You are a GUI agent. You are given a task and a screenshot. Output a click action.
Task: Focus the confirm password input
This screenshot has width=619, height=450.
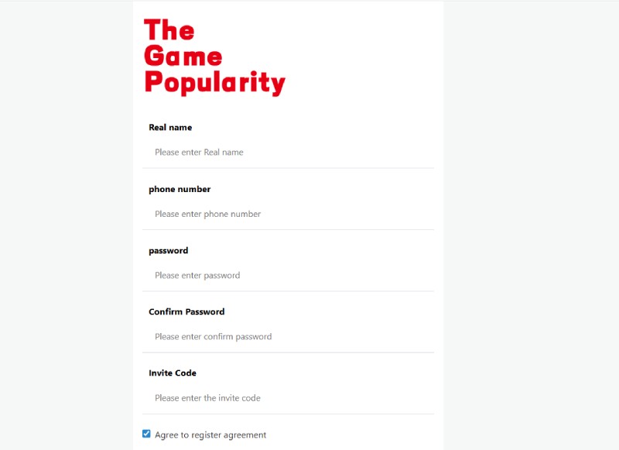[288, 337]
